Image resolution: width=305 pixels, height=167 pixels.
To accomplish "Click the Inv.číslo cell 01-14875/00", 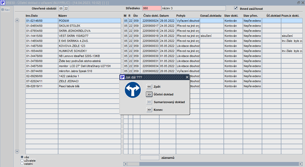I will tap(42, 46).
